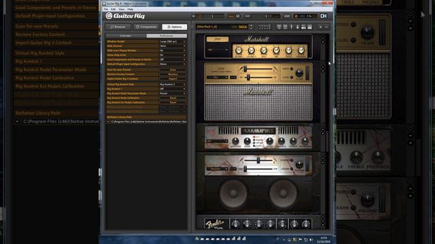435x244 pixels.
Task: Toggle the LIVE view button
Action: 287,16
